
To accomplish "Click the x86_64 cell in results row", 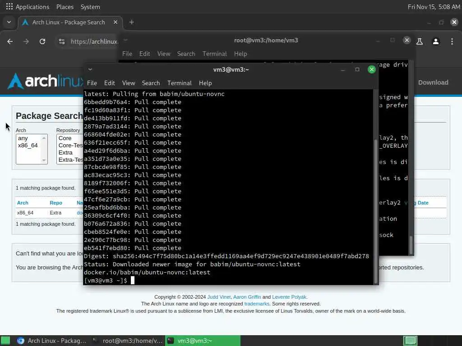I will coord(25,213).
